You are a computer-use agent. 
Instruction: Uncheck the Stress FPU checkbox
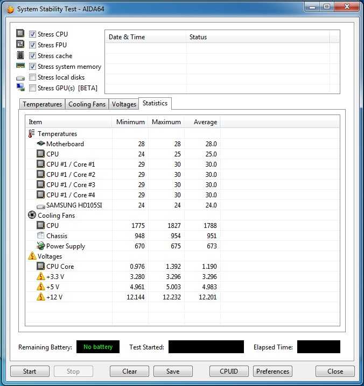32,45
